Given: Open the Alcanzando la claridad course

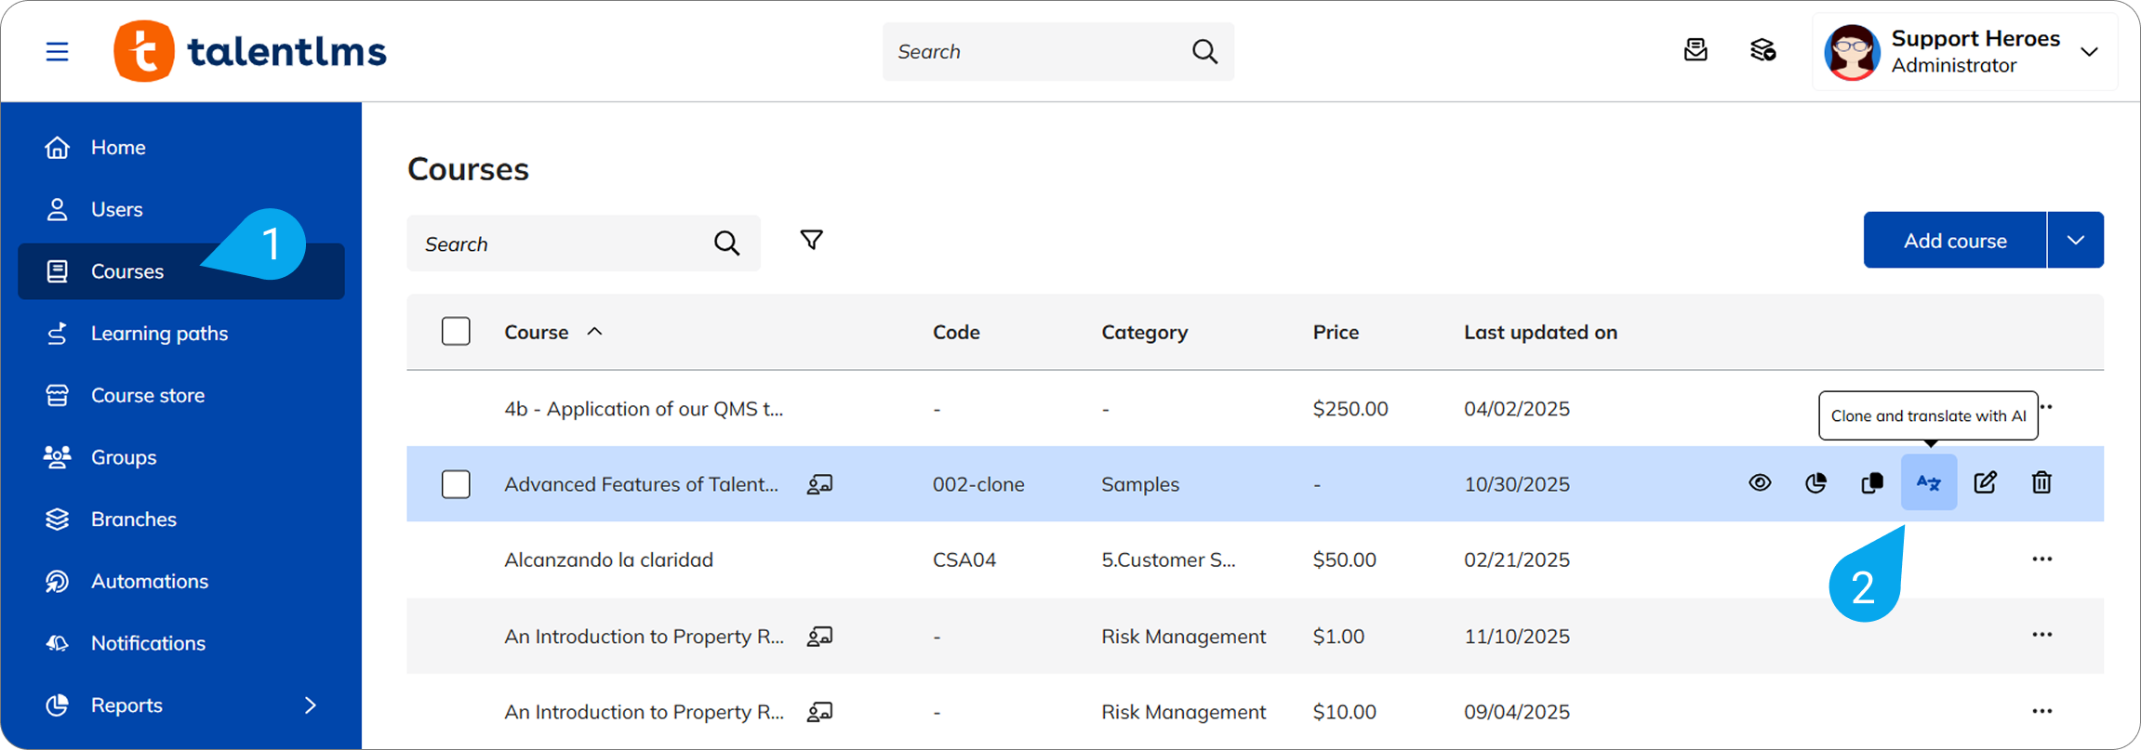Looking at the screenshot, I should point(608,560).
